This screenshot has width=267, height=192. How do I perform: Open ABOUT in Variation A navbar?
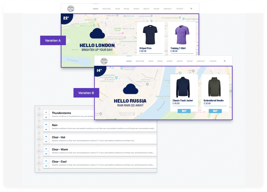click(146, 9)
